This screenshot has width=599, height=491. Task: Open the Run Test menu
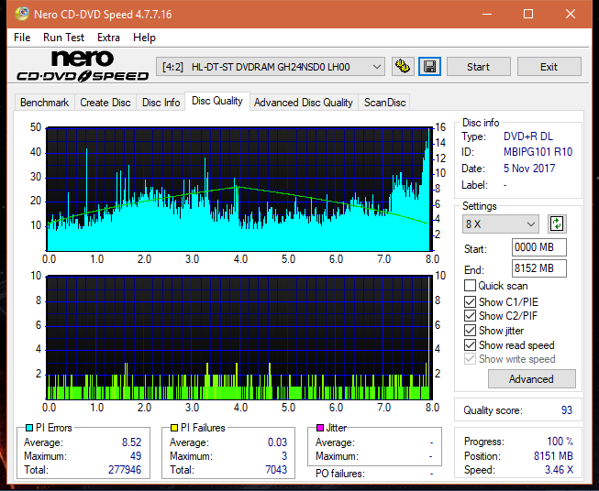point(63,38)
